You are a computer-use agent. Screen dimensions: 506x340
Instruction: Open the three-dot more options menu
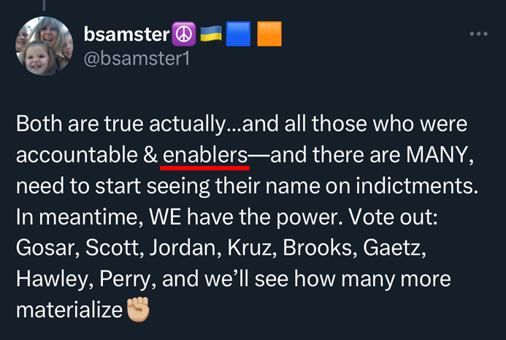(x=478, y=34)
